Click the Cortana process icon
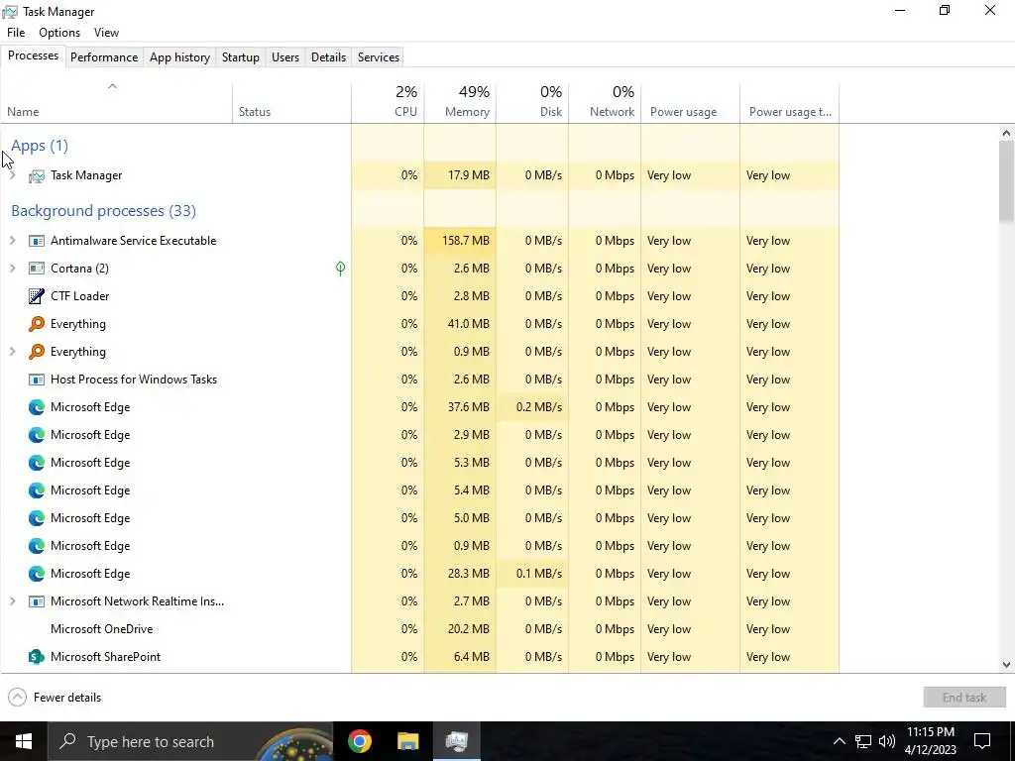 [x=37, y=269]
